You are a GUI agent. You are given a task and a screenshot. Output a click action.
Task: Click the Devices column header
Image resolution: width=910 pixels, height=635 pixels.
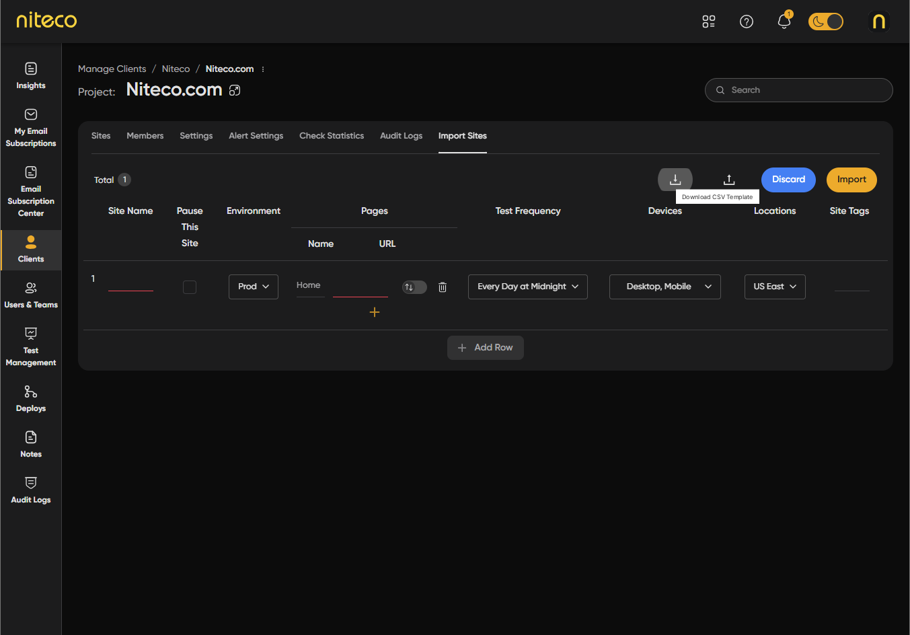pyautogui.click(x=665, y=211)
